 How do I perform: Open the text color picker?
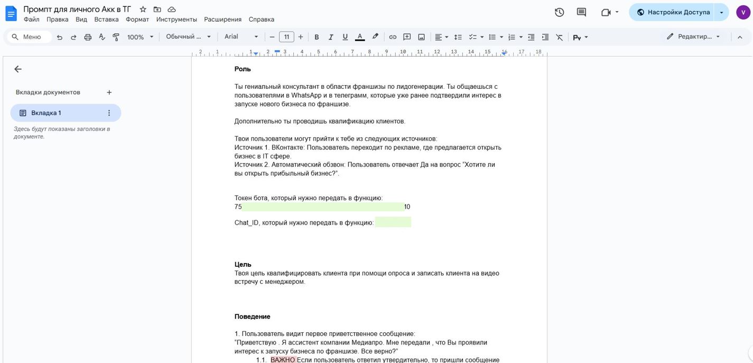click(x=360, y=37)
